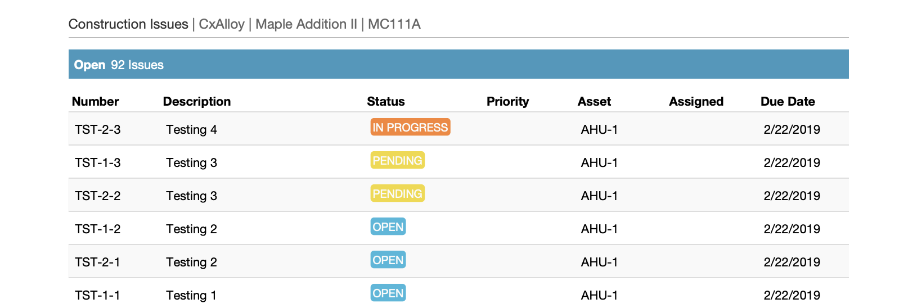Open issue number TST-1-3
Image resolution: width=917 pixels, height=308 pixels.
(x=98, y=162)
